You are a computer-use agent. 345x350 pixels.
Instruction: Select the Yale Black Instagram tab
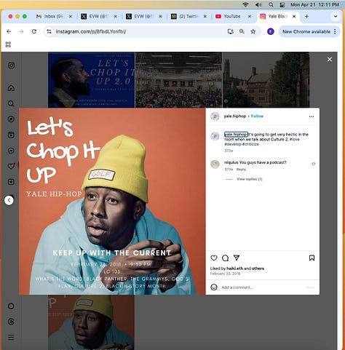point(278,17)
